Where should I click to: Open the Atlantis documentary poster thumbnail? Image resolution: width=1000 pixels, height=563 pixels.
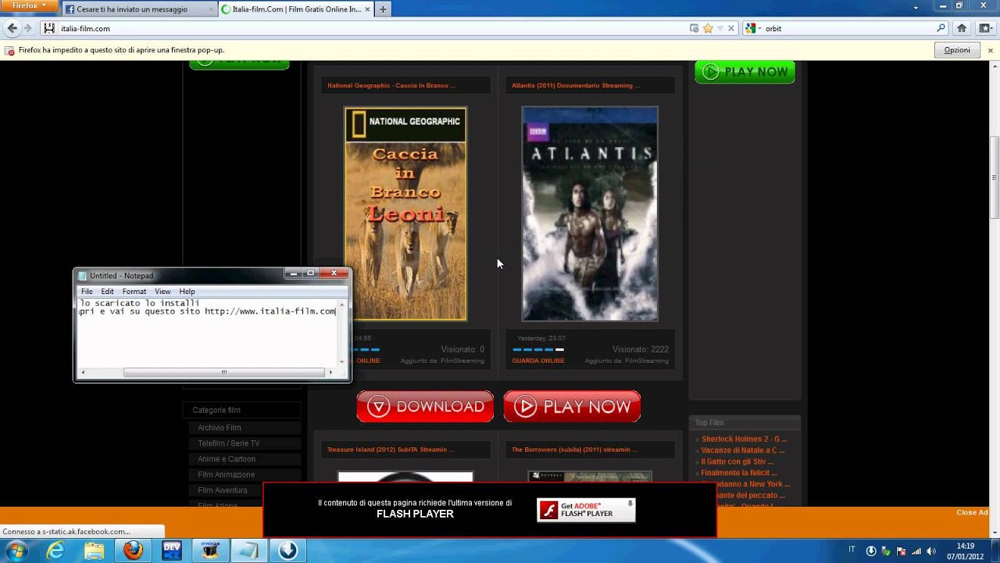click(x=589, y=214)
